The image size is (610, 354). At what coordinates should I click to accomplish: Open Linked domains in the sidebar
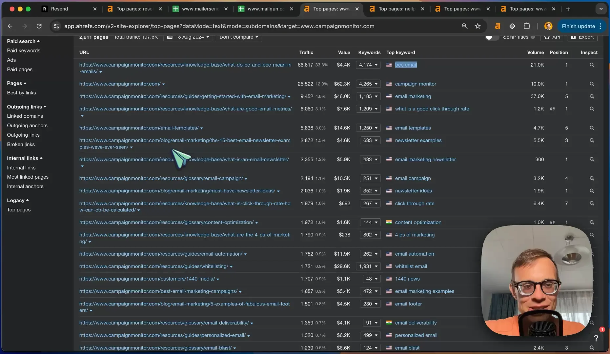25,116
